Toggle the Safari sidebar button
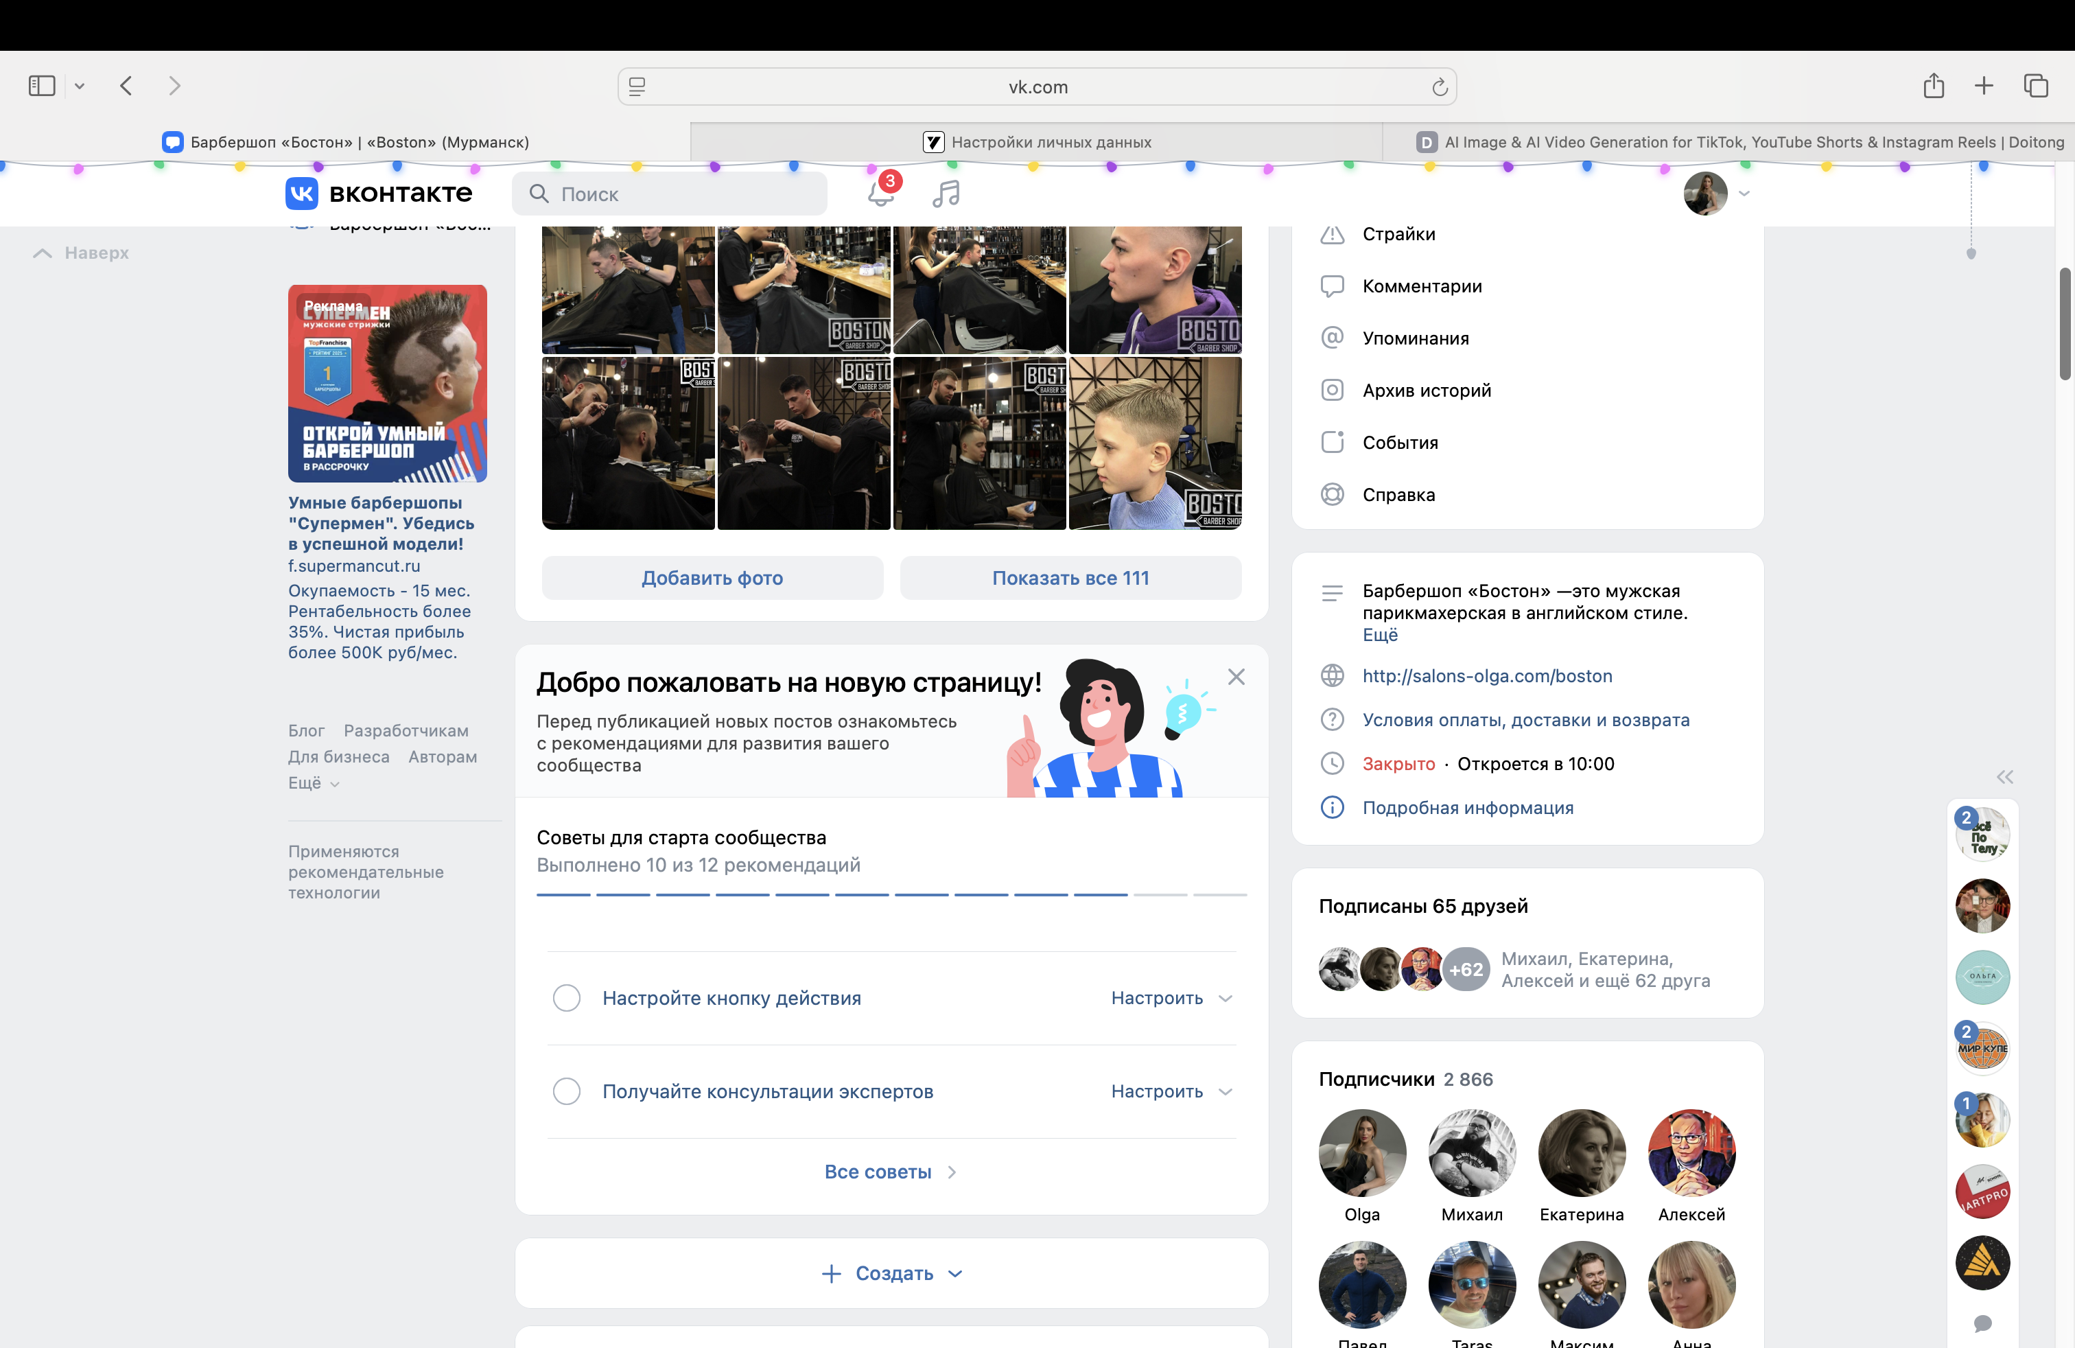 [x=42, y=85]
